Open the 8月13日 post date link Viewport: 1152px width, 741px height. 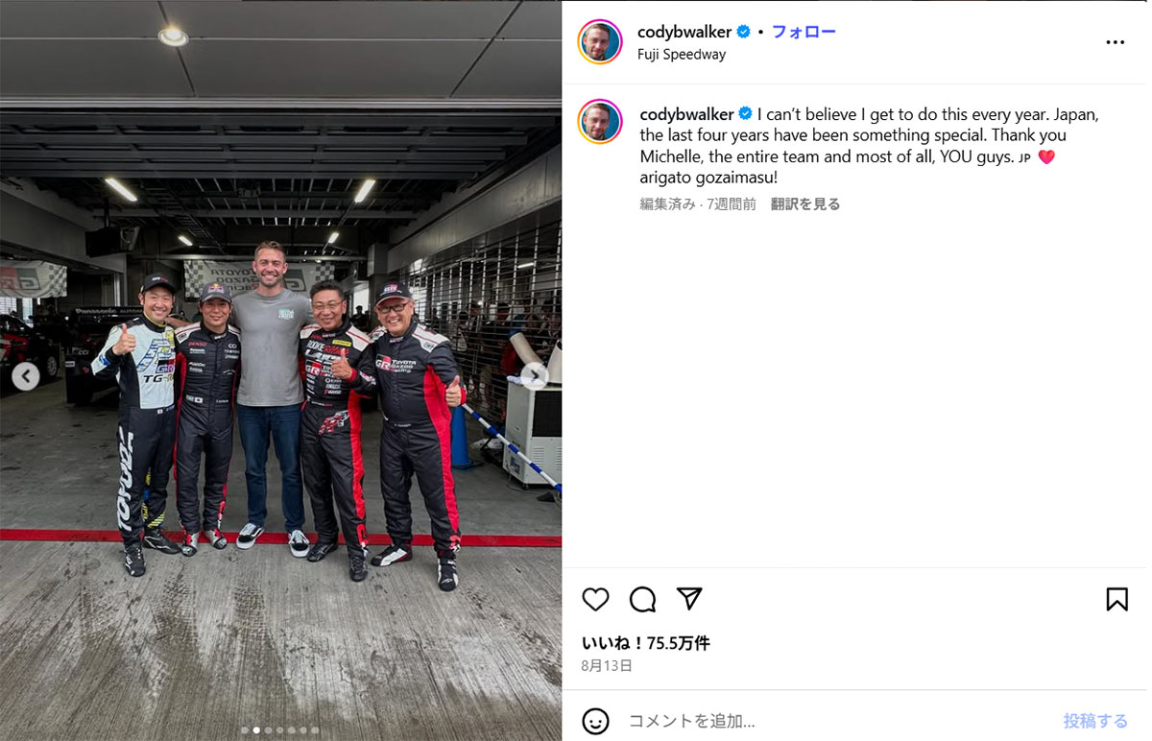(607, 665)
